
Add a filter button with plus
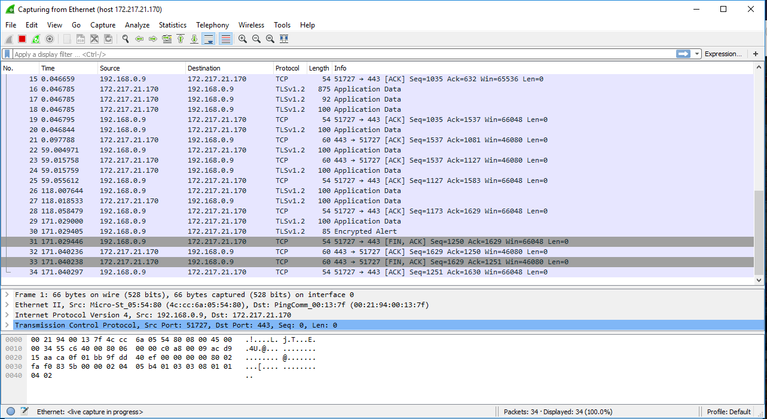[756, 54]
